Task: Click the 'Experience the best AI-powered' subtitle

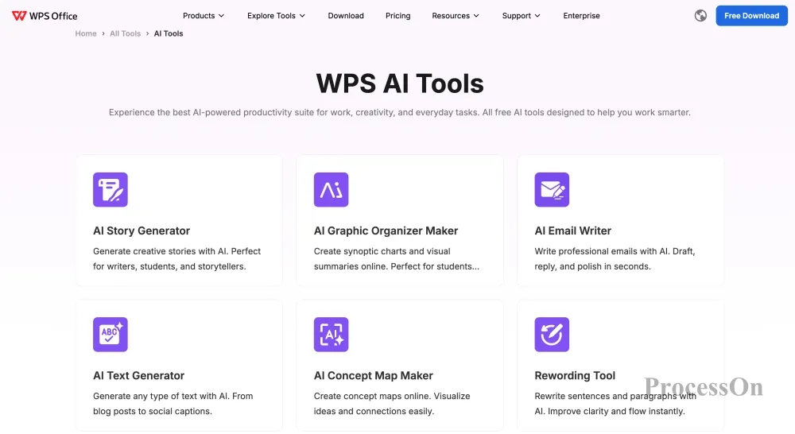Action: (x=400, y=113)
